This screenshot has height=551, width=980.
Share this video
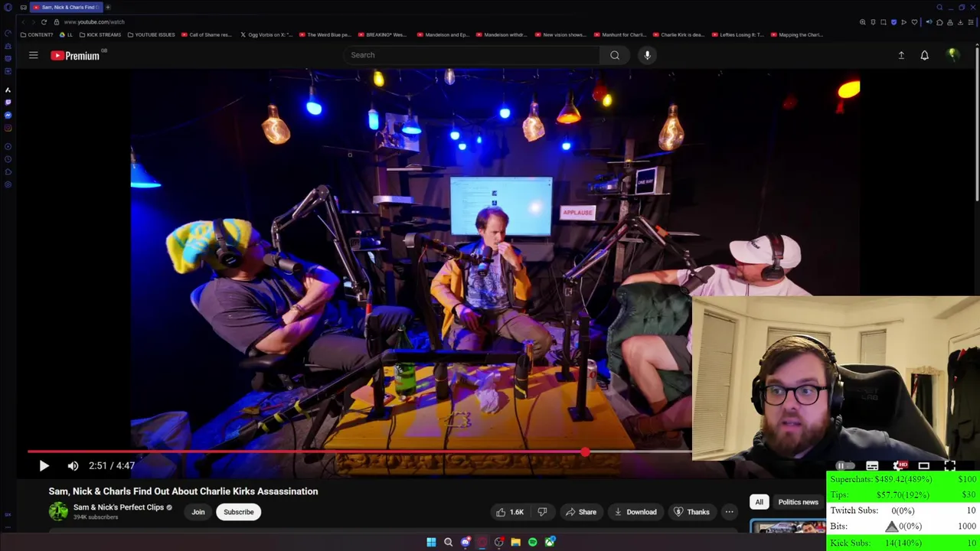(580, 512)
